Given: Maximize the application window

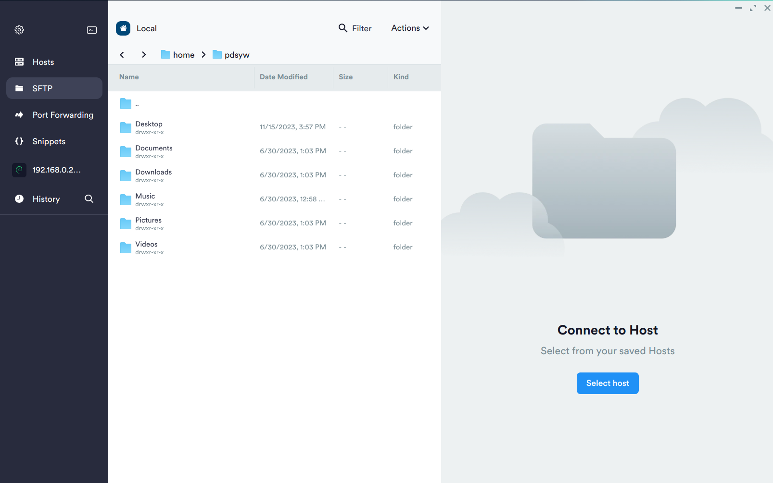Looking at the screenshot, I should coord(753,8).
